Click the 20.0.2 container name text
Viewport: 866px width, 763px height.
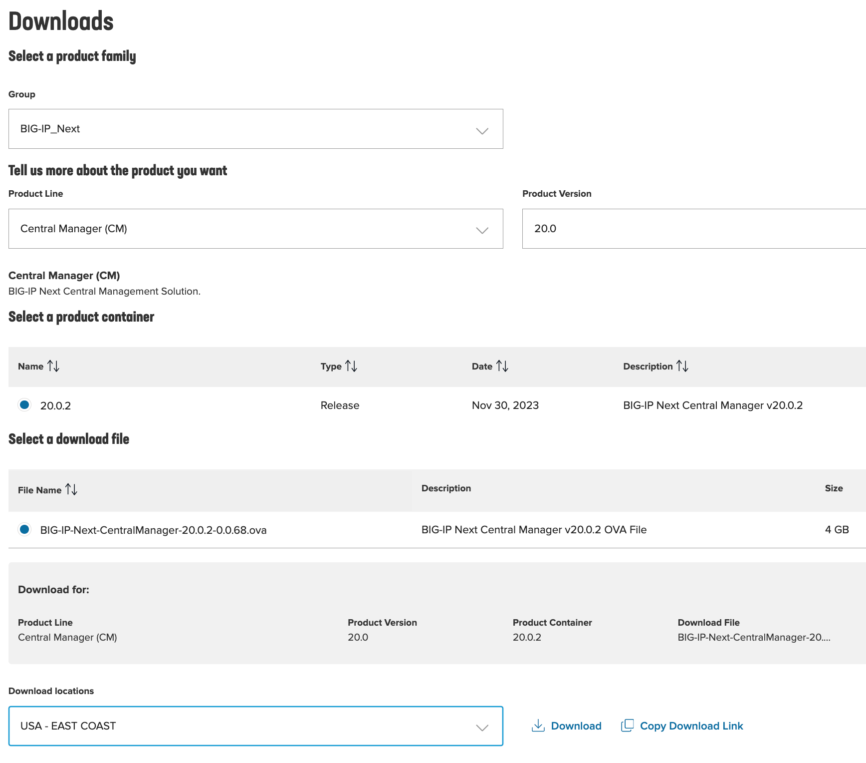point(55,405)
